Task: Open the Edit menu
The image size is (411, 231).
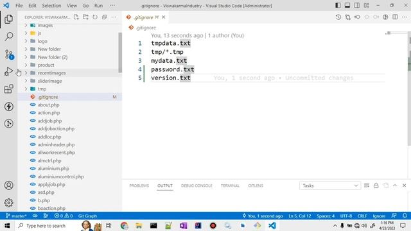Action: [x=32, y=6]
